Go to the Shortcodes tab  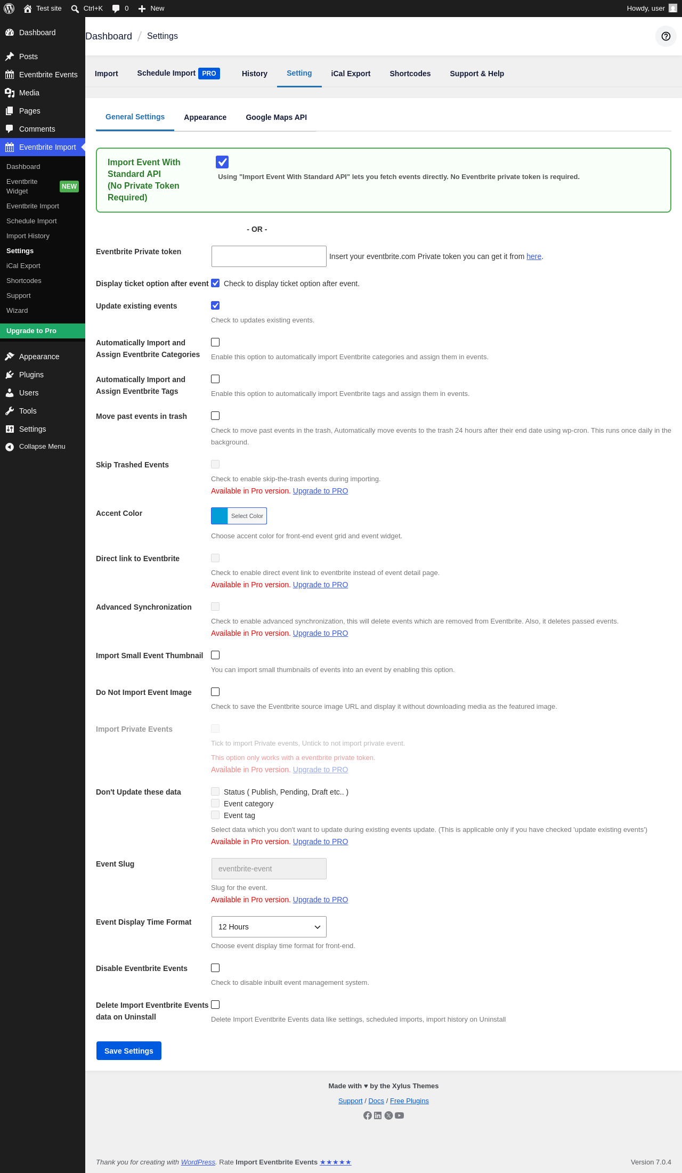click(410, 74)
